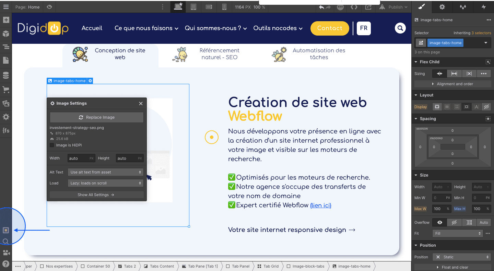Toggle Preview mode eye icon
This screenshot has height=271, width=494.
pos(49,7)
